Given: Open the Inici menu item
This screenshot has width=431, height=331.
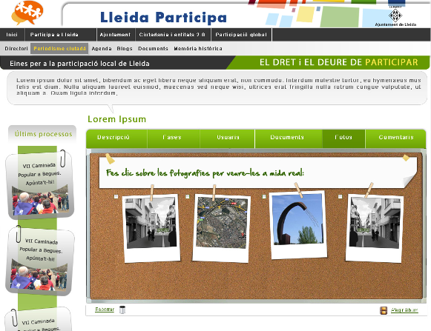Looking at the screenshot, I should pos(12,35).
